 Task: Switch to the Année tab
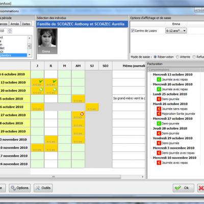click(x=15, y=24)
